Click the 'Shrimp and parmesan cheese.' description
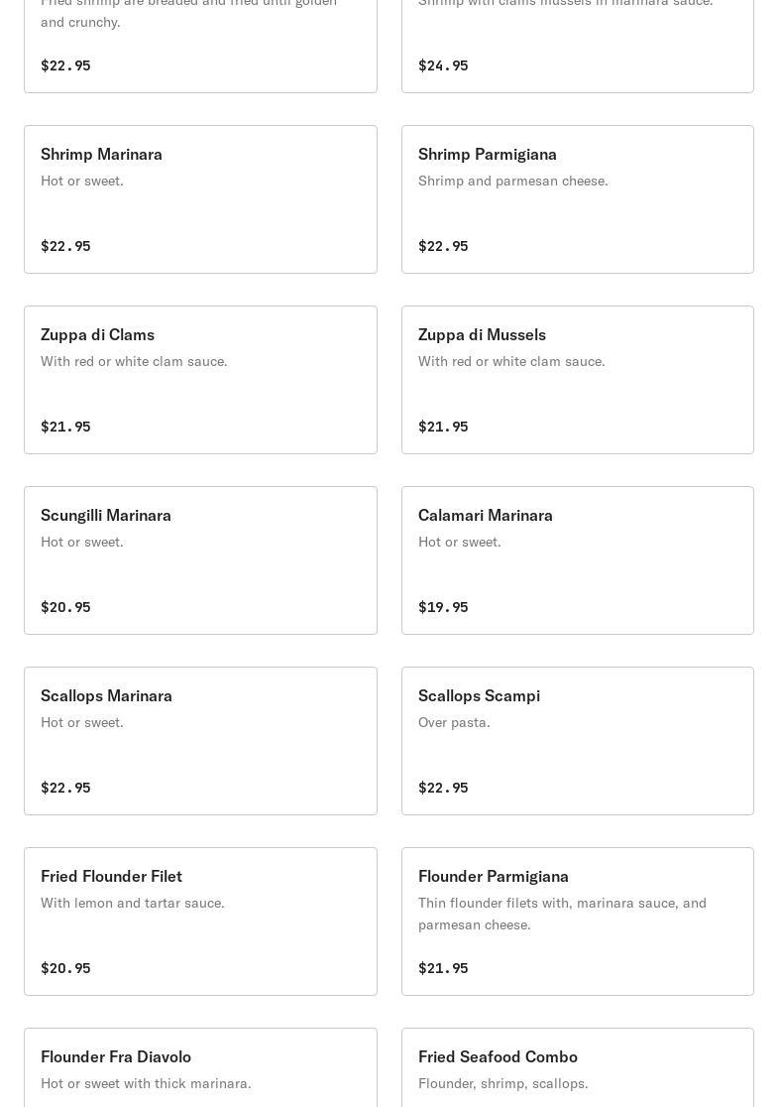The height and width of the screenshot is (1107, 778). (x=512, y=181)
